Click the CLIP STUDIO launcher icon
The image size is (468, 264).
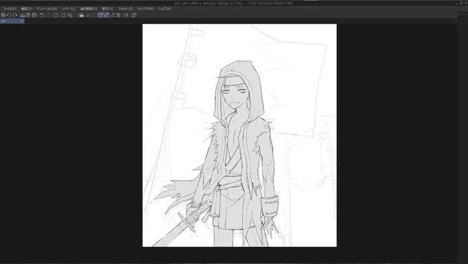[x=3, y=15]
